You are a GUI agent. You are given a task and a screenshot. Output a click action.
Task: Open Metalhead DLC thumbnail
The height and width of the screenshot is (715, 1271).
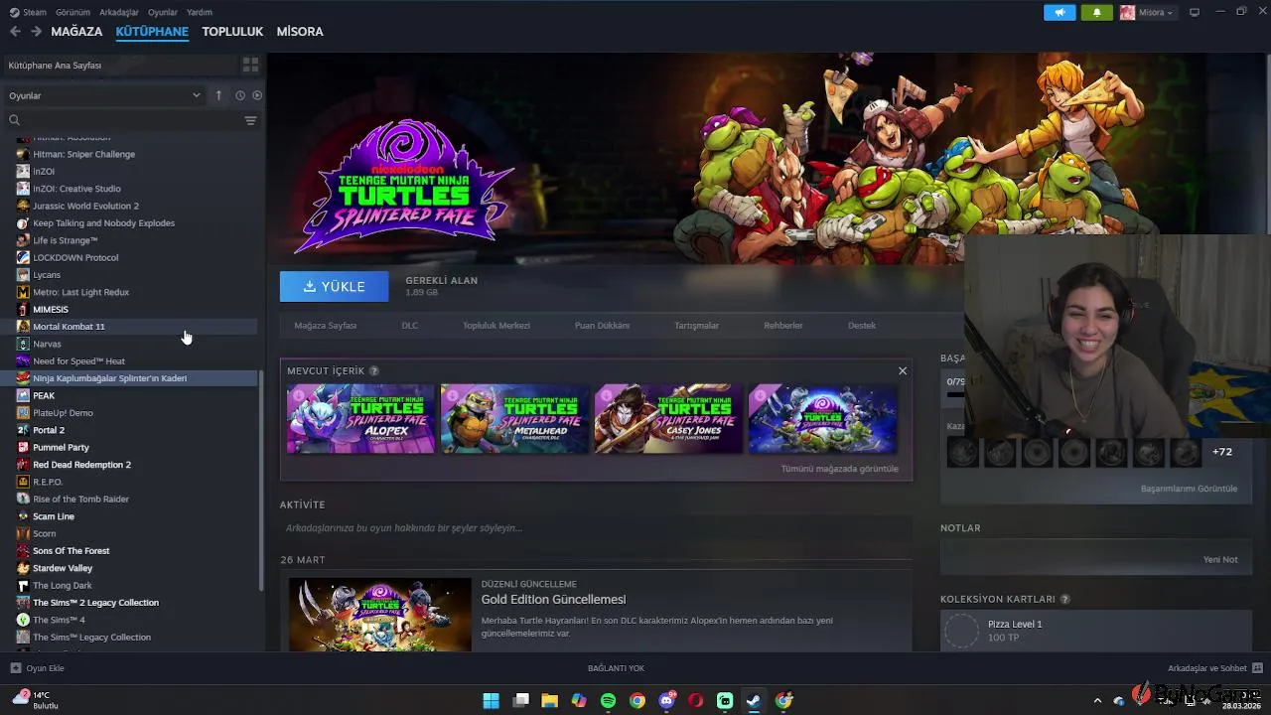(514, 419)
